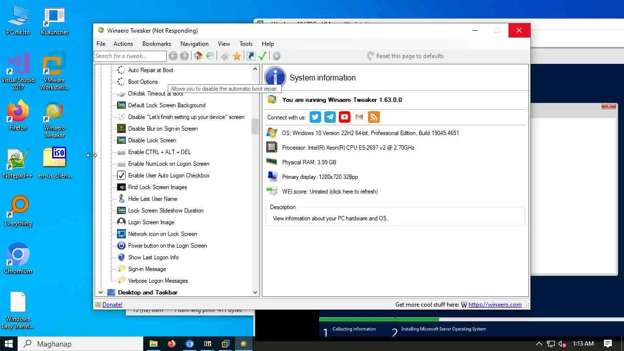Select Find Lock Screen Images tweak
The height and width of the screenshot is (351, 624).
[157, 187]
